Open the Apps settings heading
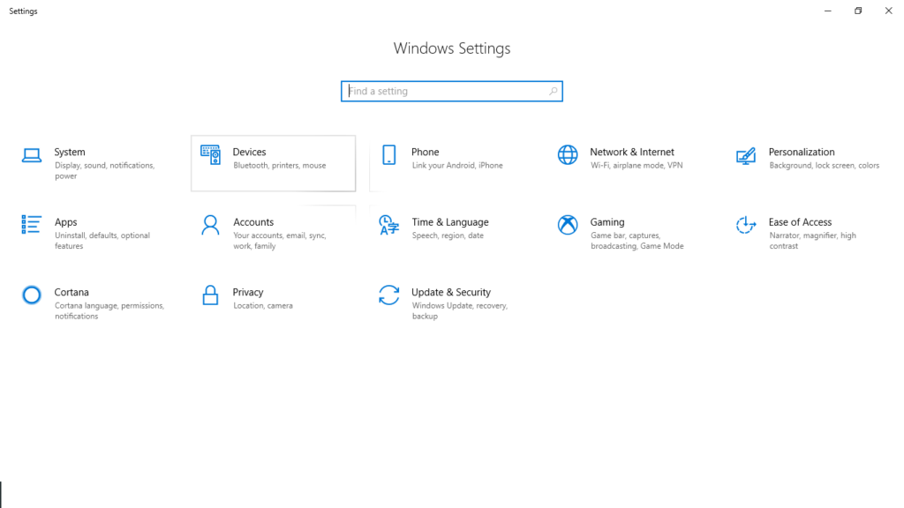 pyautogui.click(x=65, y=222)
